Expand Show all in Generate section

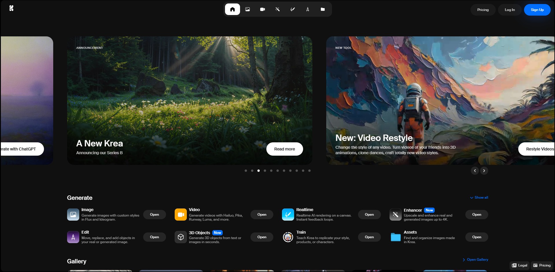(x=479, y=198)
